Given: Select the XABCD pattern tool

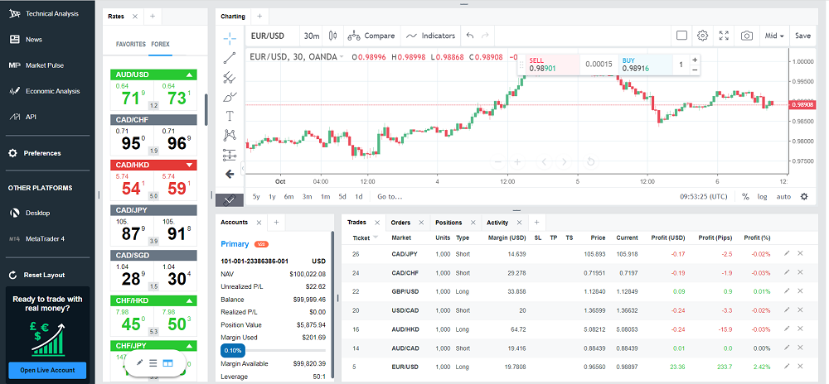Looking at the screenshot, I should [230, 135].
